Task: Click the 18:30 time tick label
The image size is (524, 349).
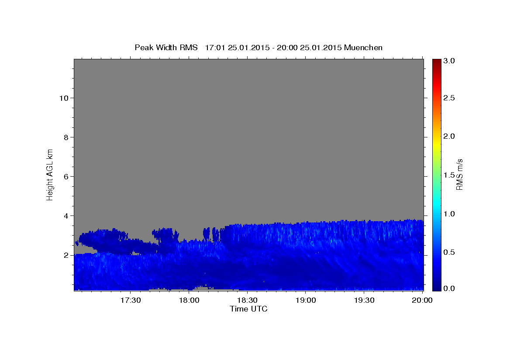Action: point(247,300)
